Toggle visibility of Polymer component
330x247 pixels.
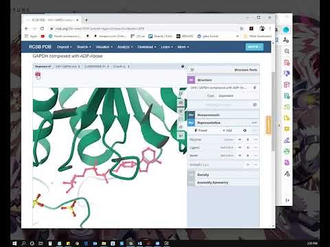240,139
